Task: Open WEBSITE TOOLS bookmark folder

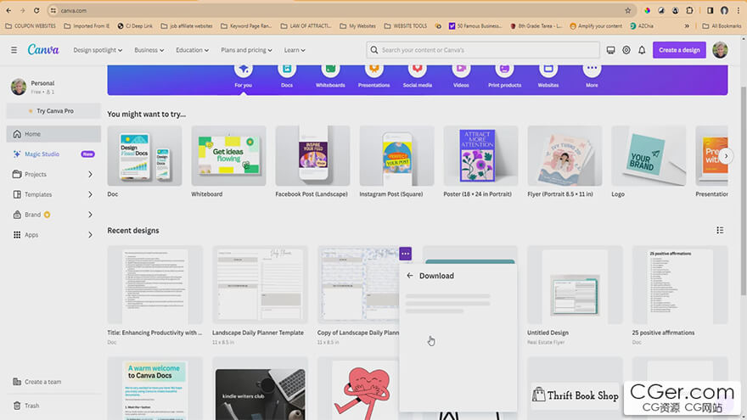Action: coord(406,26)
